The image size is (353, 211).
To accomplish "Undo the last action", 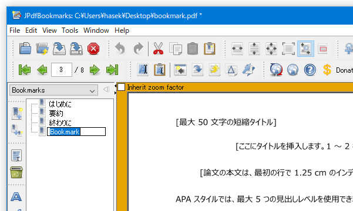I will (x=120, y=49).
